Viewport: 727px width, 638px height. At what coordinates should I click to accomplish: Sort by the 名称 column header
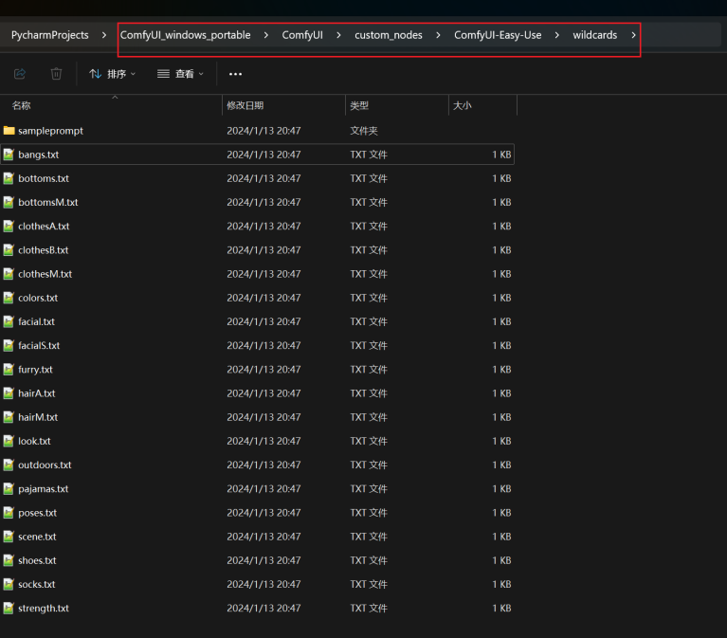[x=22, y=106]
